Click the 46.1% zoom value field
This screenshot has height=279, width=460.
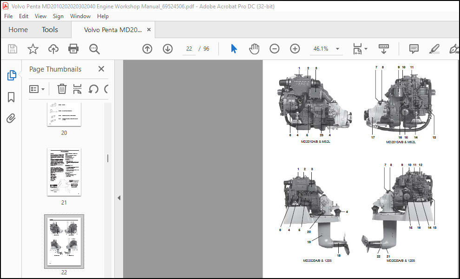coord(321,49)
